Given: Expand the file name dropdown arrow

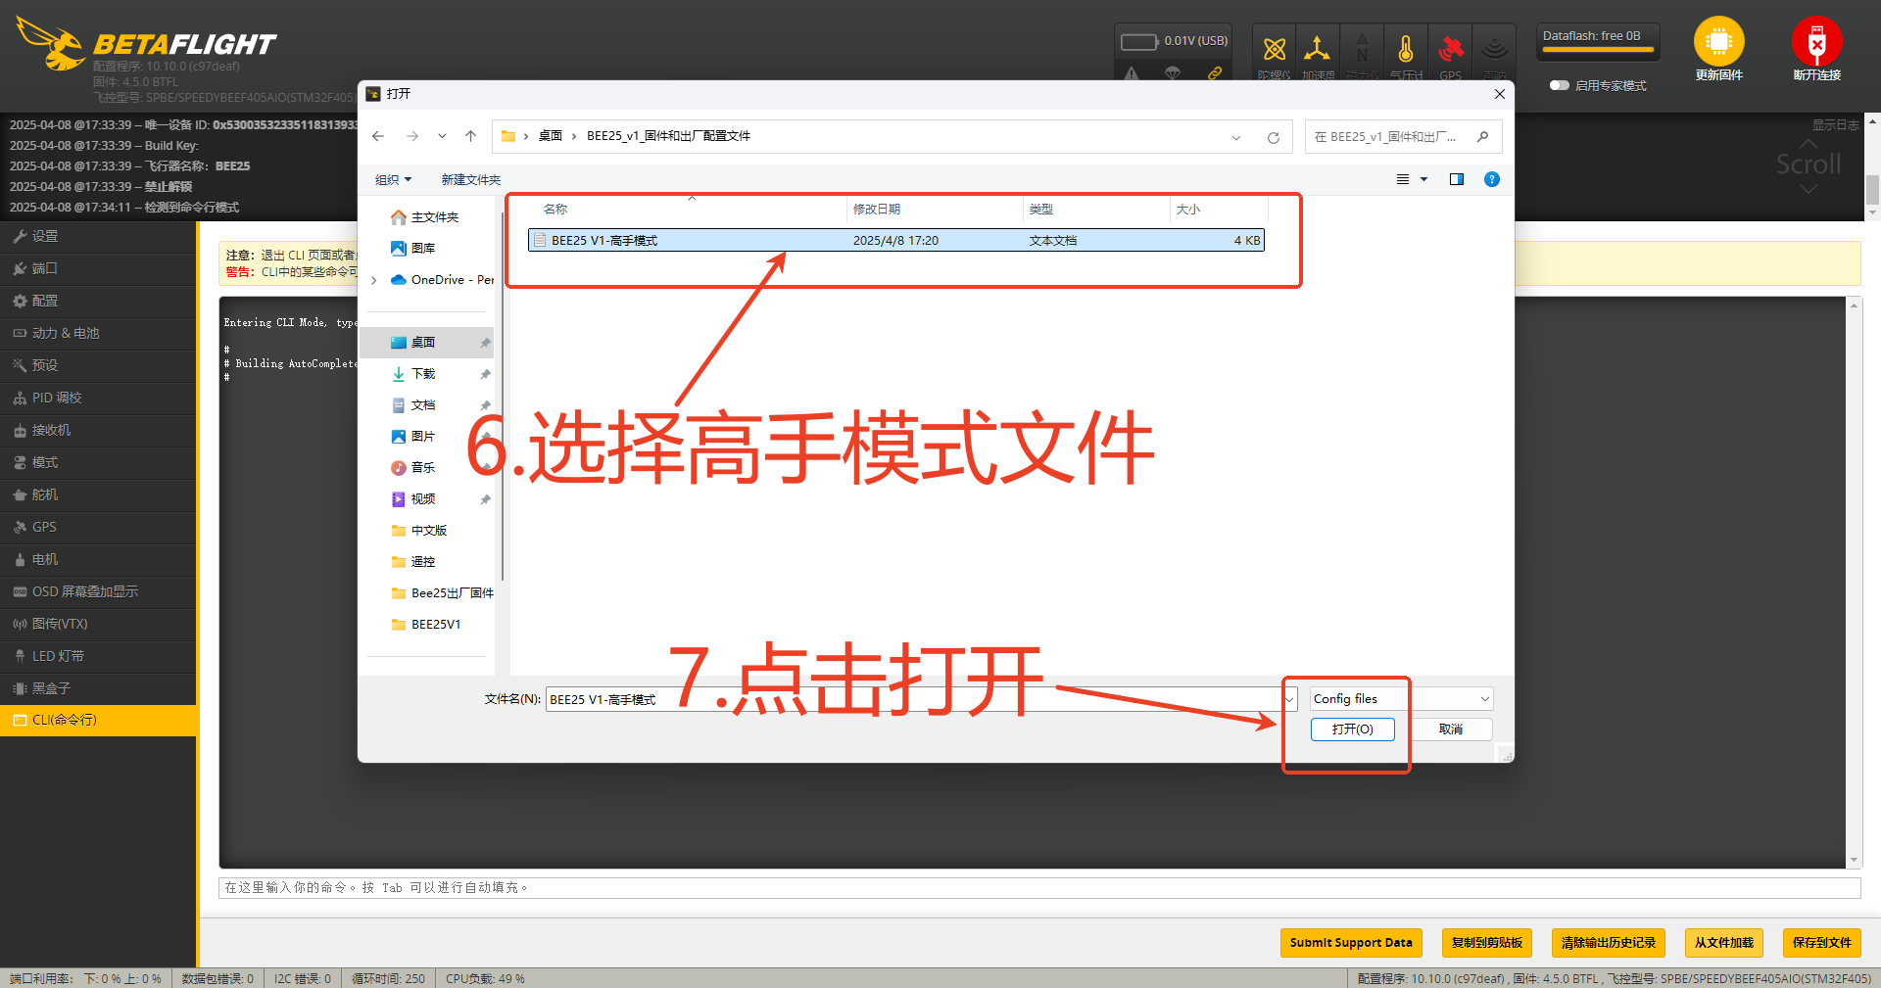Looking at the screenshot, I should (x=1290, y=699).
